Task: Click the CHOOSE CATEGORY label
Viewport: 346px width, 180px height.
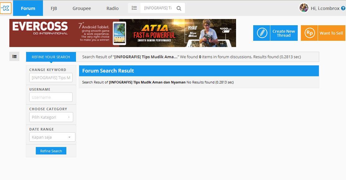Action: 48,109
